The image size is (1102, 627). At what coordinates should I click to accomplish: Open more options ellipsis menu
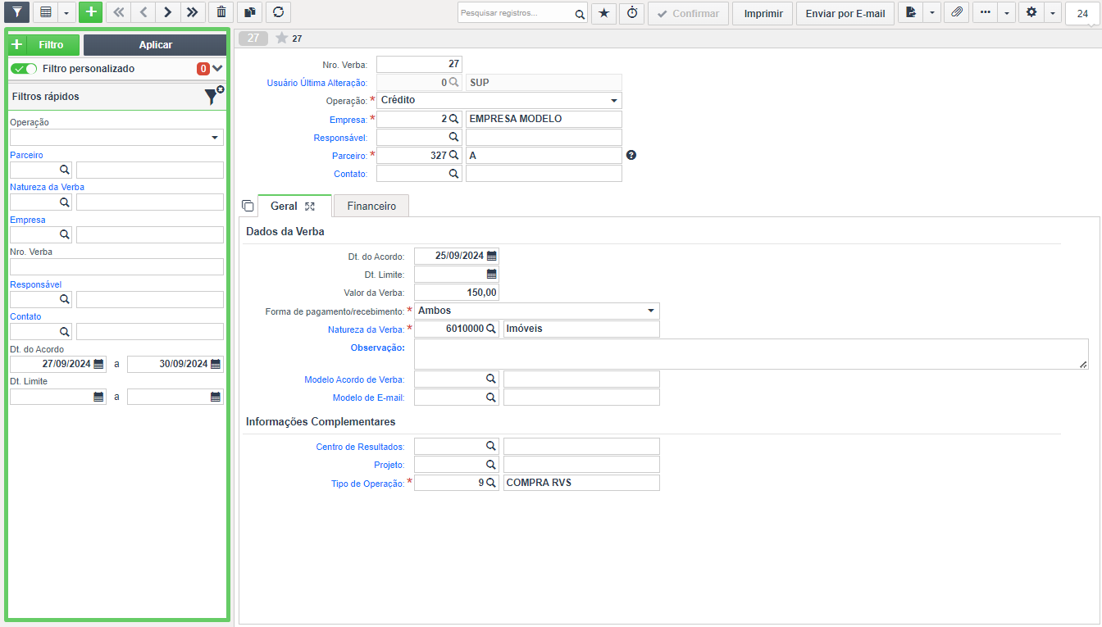pos(986,13)
